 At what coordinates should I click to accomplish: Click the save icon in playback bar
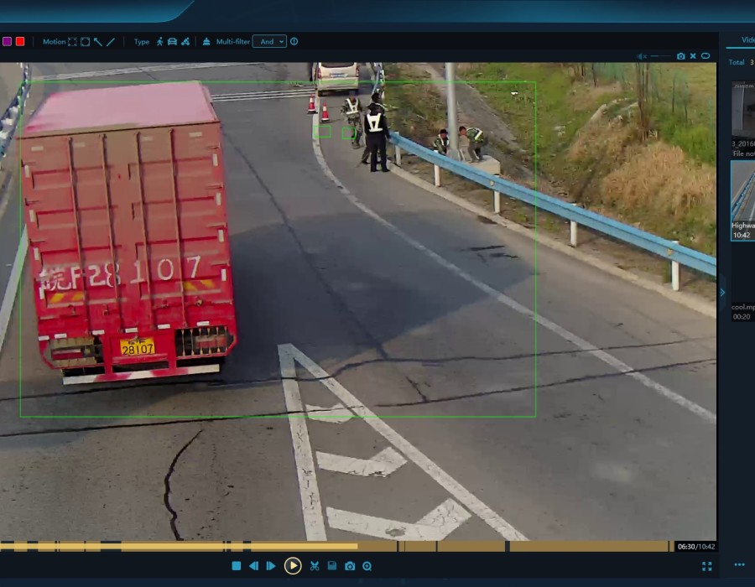[x=332, y=566]
